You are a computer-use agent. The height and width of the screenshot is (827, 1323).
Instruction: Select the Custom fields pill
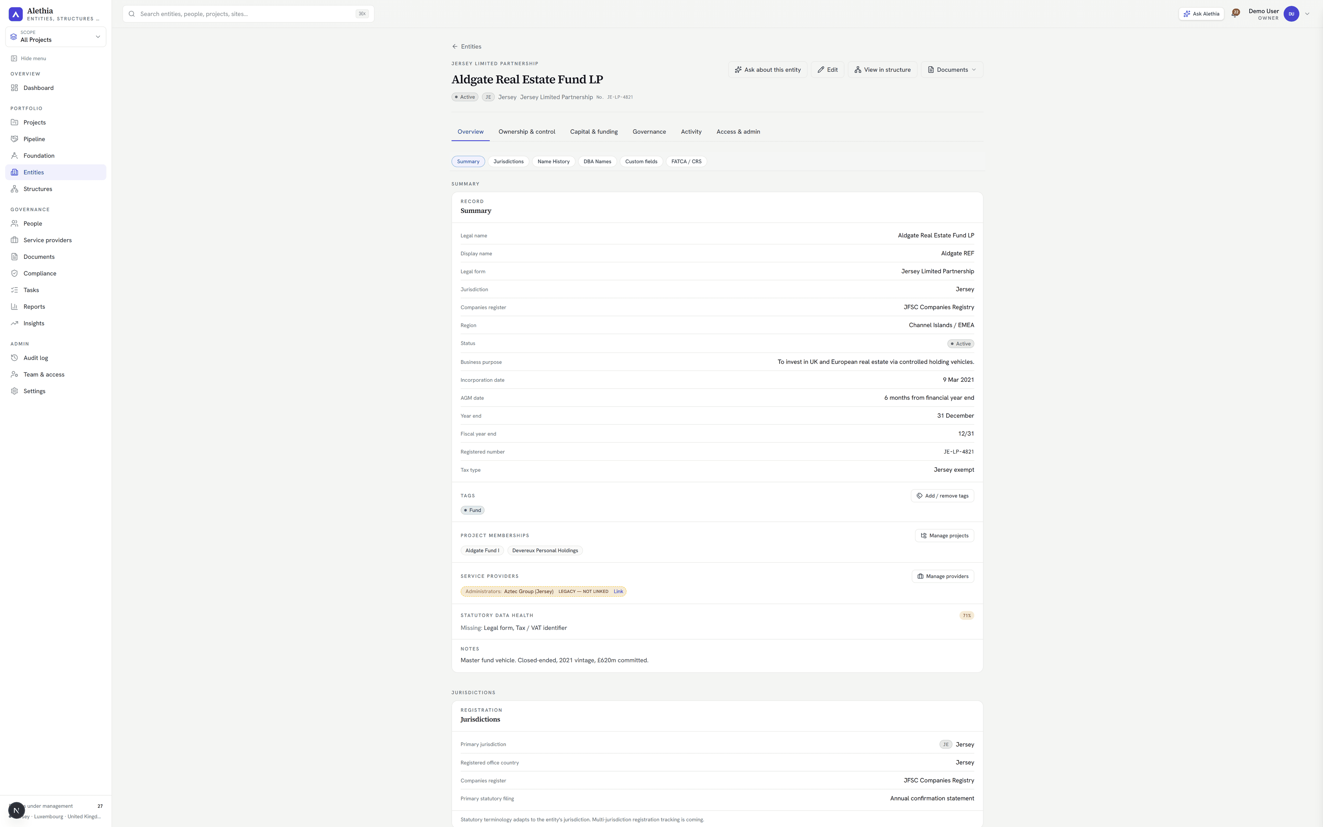(x=641, y=161)
